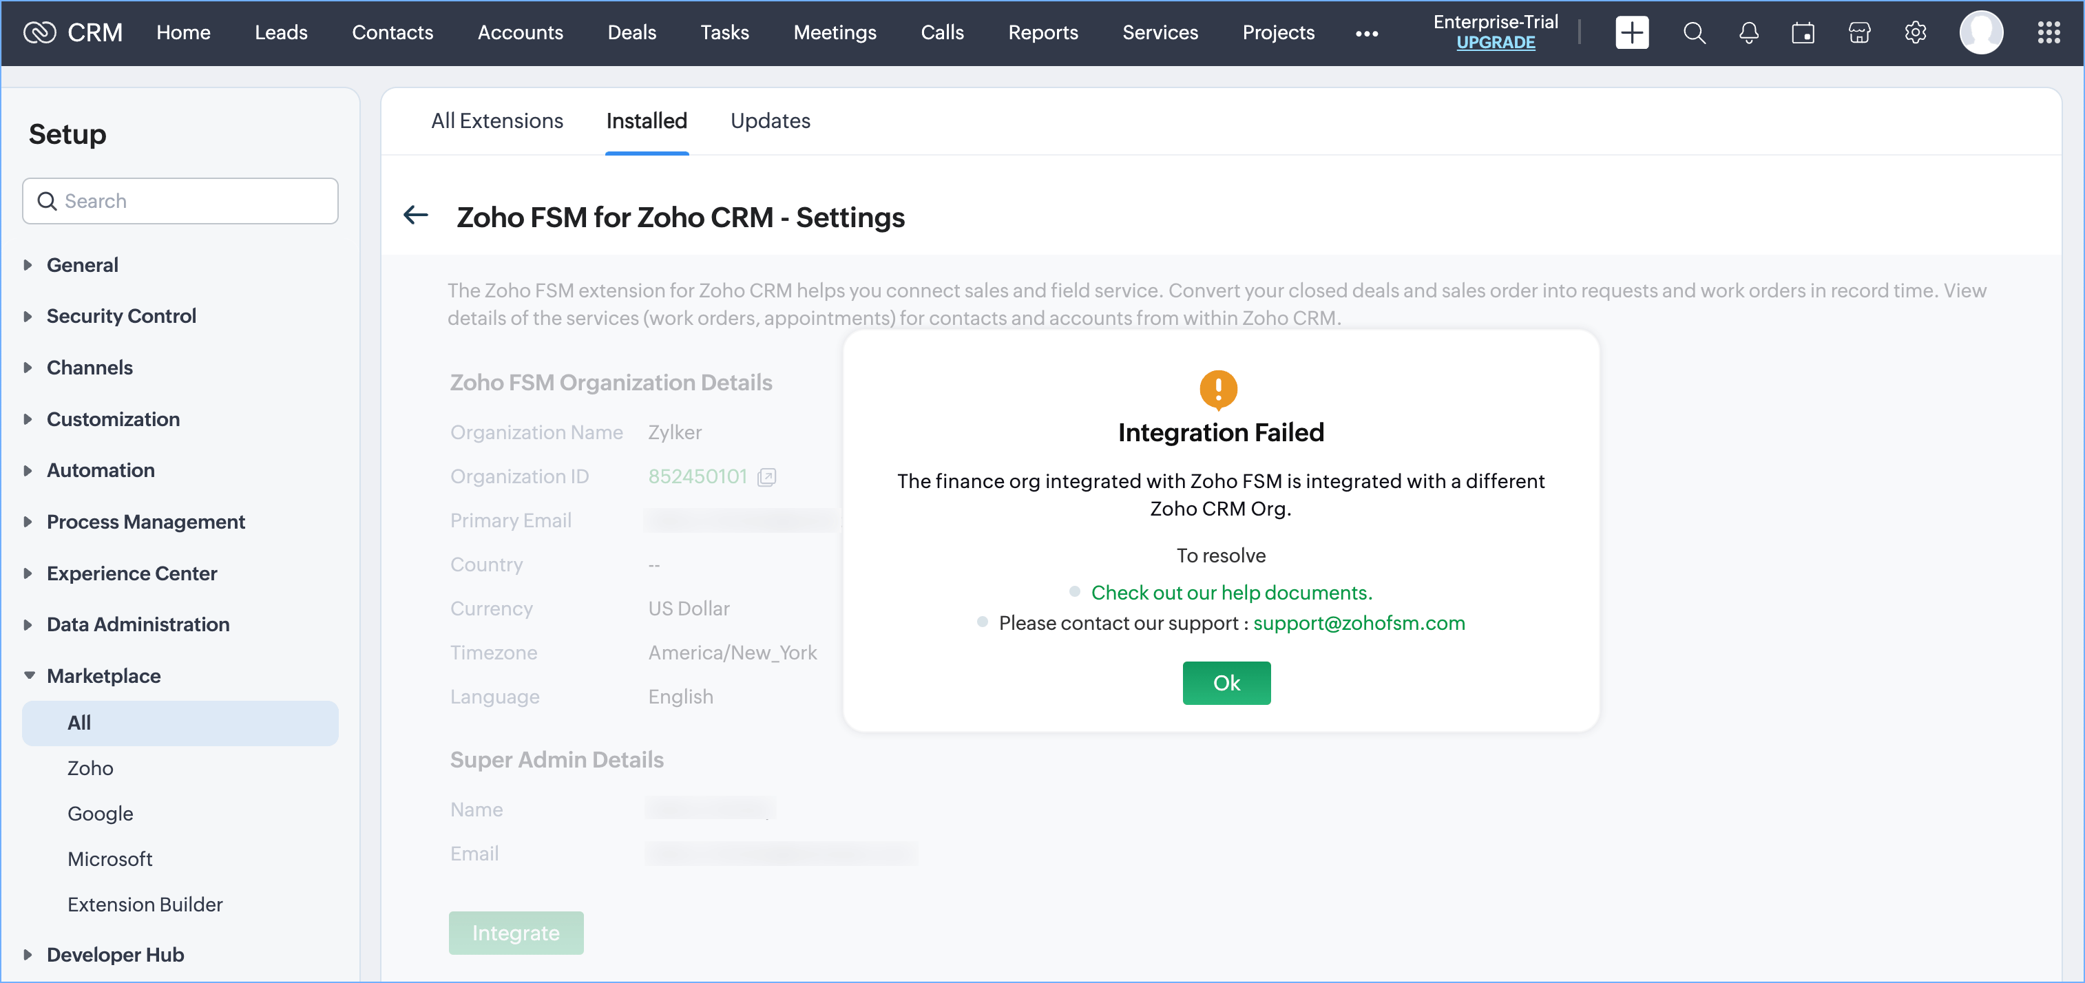The image size is (2085, 983).
Task: Open external link icon beside Organization ID
Action: [766, 476]
